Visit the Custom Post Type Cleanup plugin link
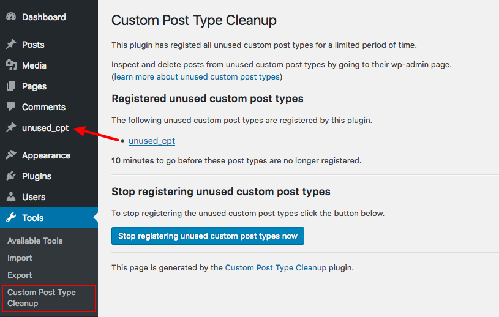This screenshot has width=499, height=317. coord(276,267)
